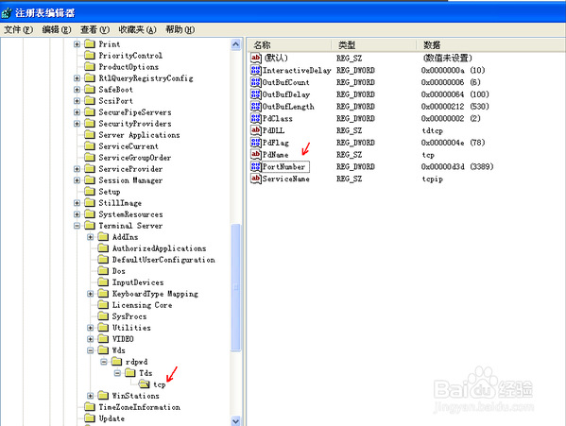Expand the WinStations key

click(91, 396)
